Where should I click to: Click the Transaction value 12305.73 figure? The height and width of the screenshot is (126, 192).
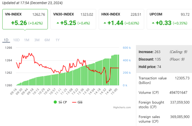[182, 78]
